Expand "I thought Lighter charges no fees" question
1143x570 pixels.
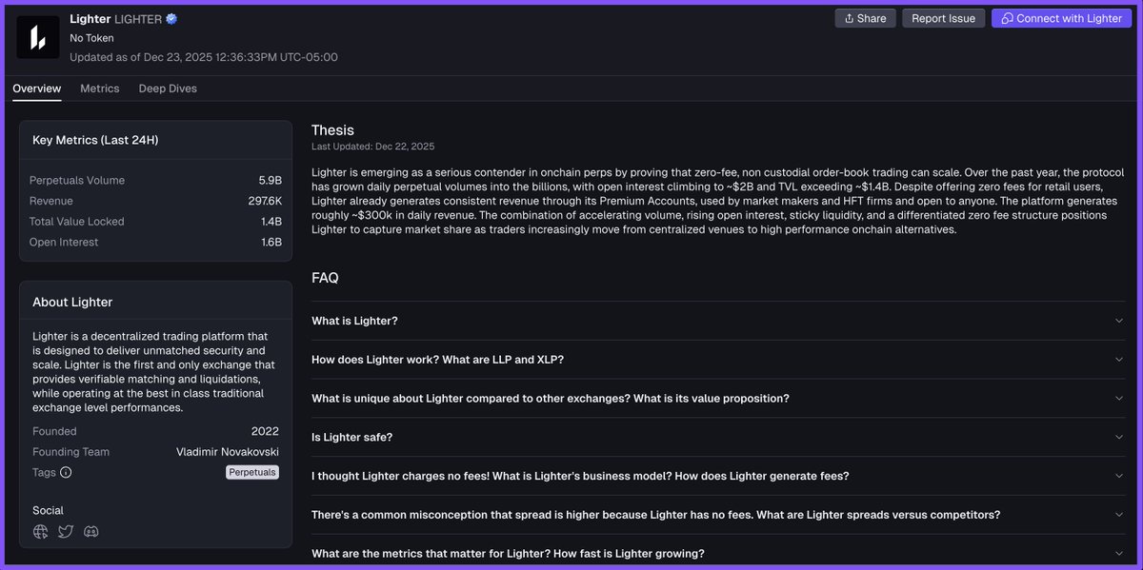point(718,476)
